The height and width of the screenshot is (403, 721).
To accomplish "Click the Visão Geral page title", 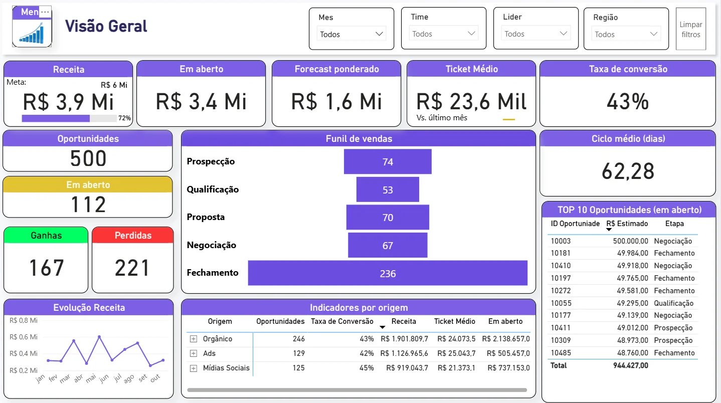I will coord(106,26).
